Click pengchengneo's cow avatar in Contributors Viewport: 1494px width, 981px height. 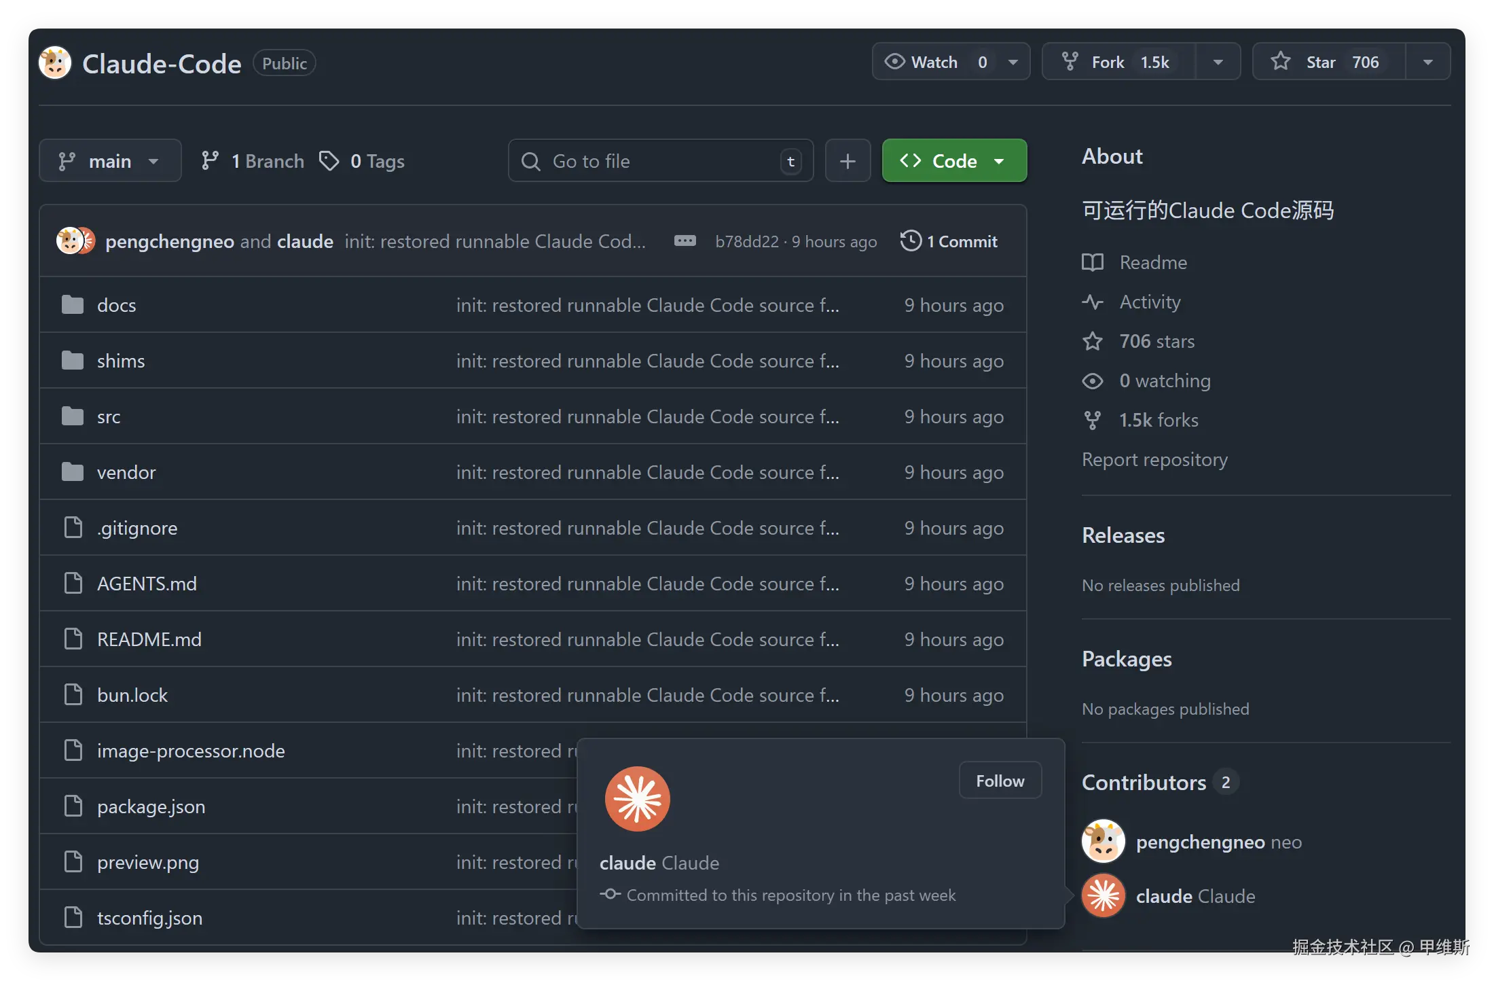coord(1104,842)
